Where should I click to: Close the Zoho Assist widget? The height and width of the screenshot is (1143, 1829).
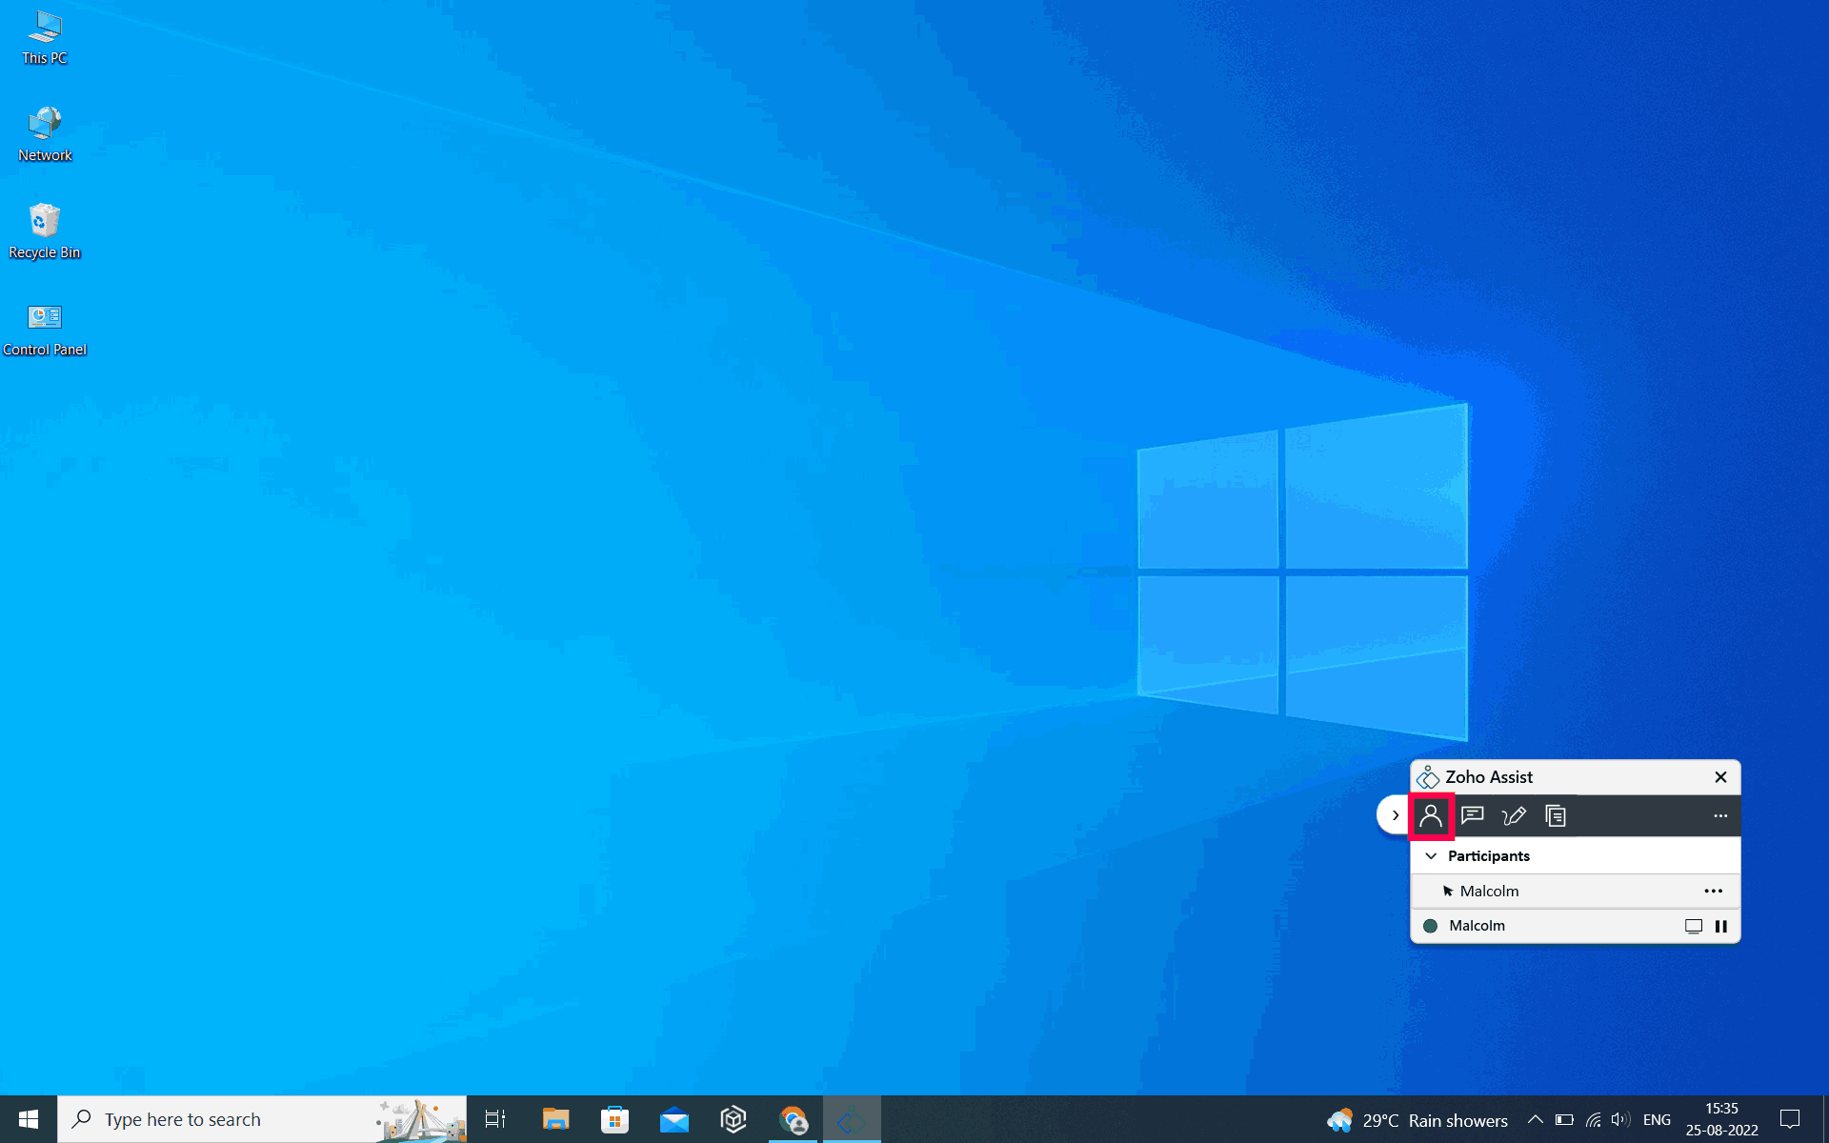1720,777
